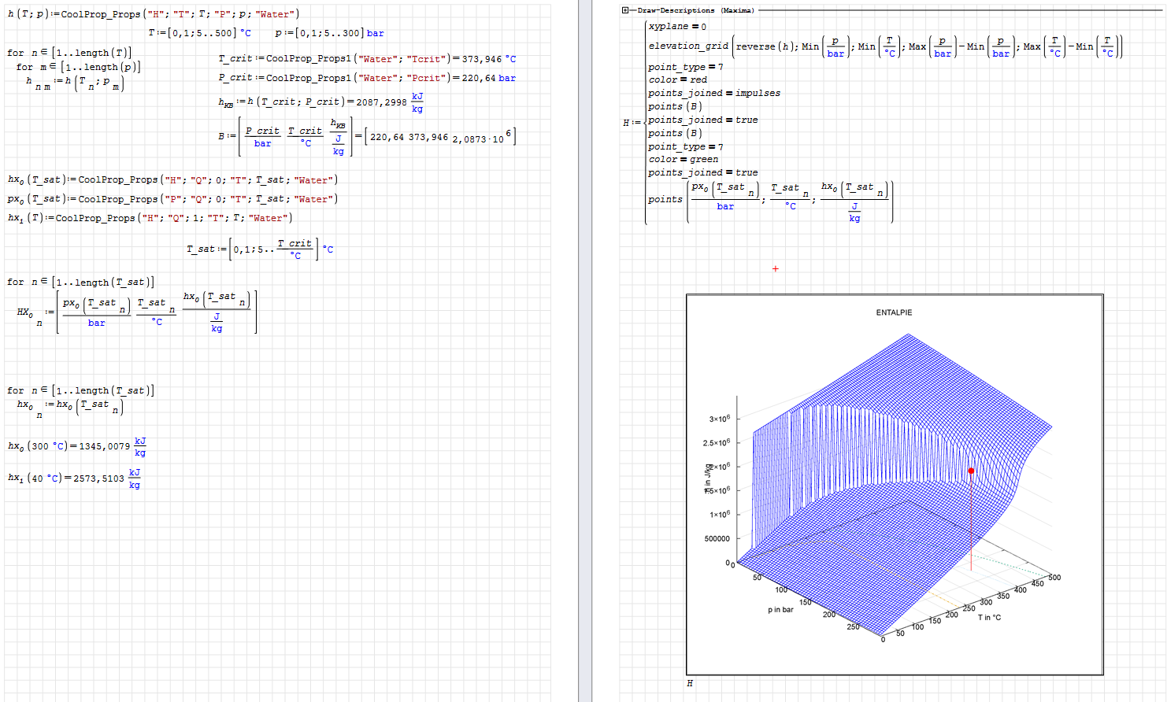This screenshot has width=1167, height=702.
Task: Click the T_crit result 373,946 °C
Action: [x=487, y=59]
